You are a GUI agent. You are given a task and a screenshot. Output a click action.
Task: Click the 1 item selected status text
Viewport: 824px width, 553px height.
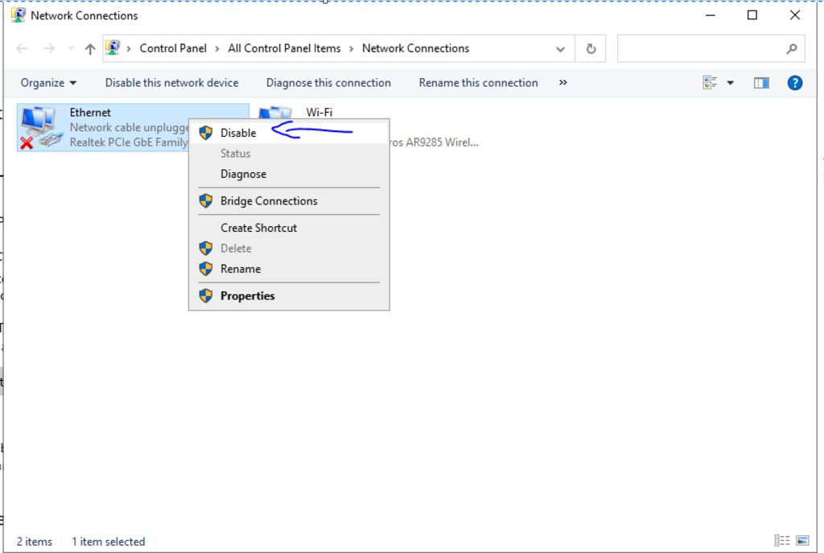[x=109, y=542]
